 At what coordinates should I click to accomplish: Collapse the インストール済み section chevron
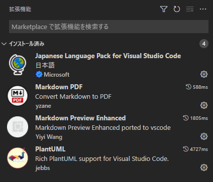(x=4, y=44)
